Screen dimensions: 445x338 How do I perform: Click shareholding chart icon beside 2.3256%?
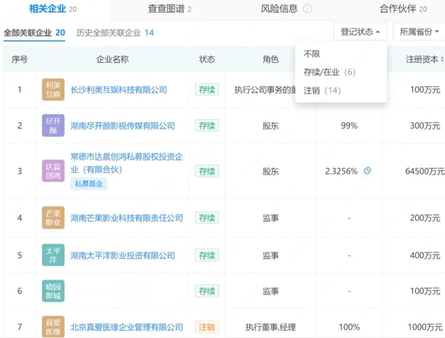click(367, 171)
